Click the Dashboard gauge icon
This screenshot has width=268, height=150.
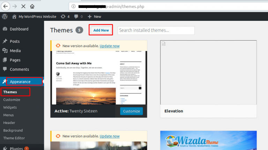[x=5, y=29]
